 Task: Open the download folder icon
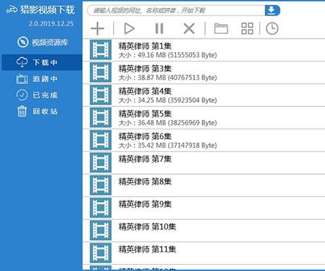pos(221,28)
